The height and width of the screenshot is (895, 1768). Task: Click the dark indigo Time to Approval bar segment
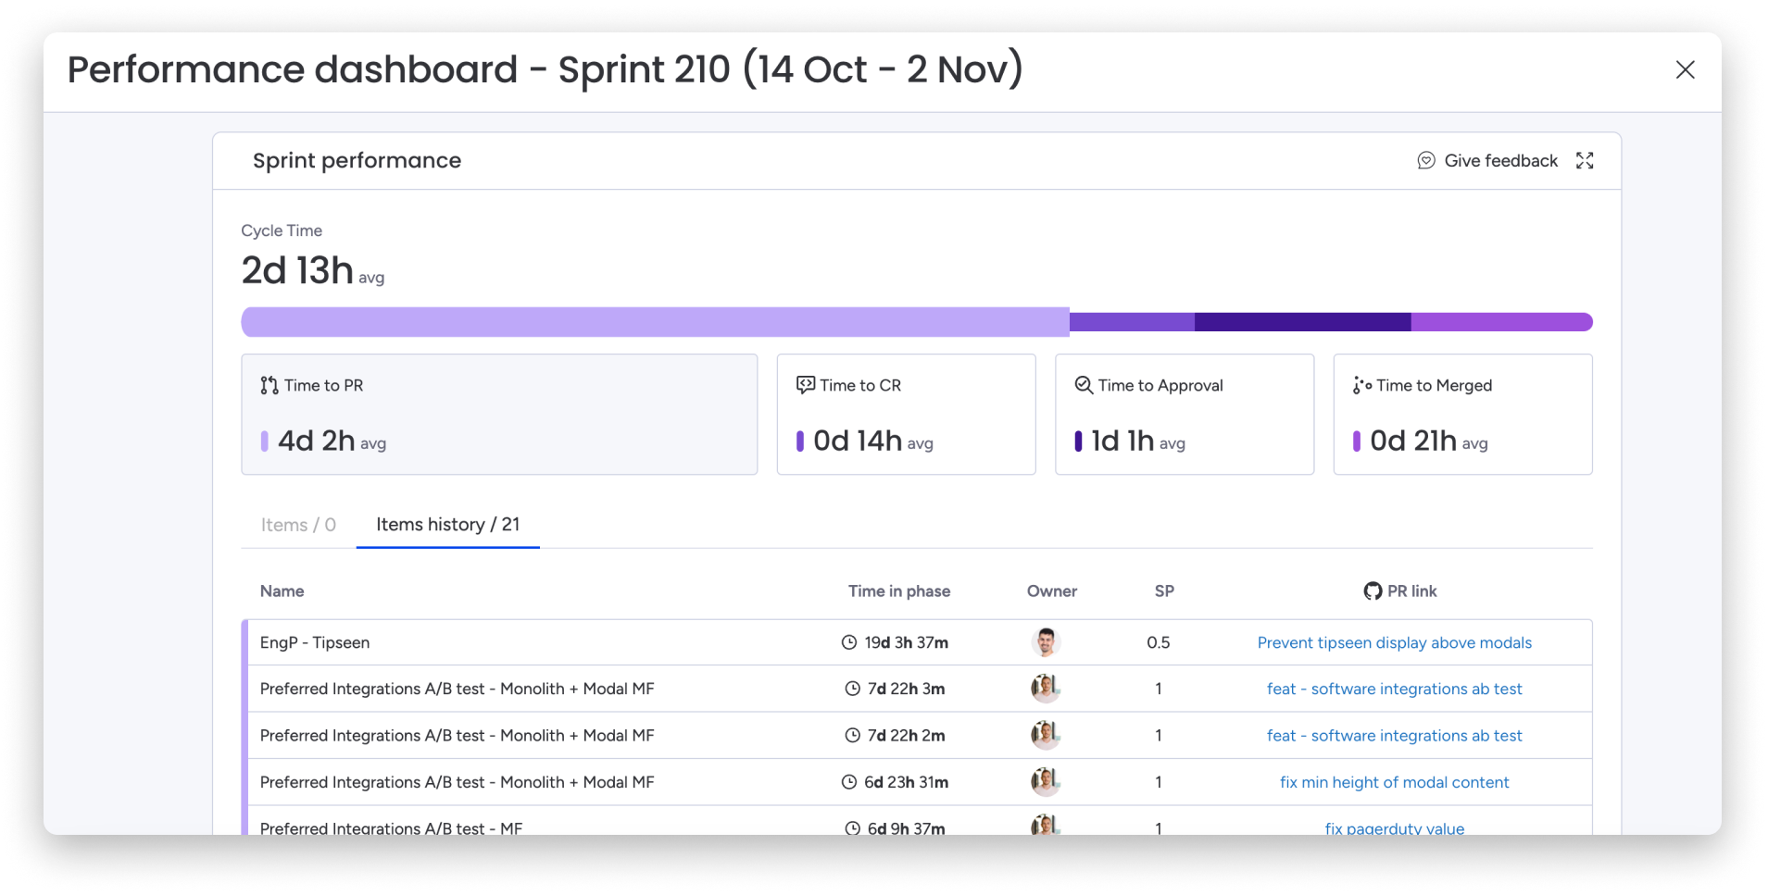tap(1302, 322)
